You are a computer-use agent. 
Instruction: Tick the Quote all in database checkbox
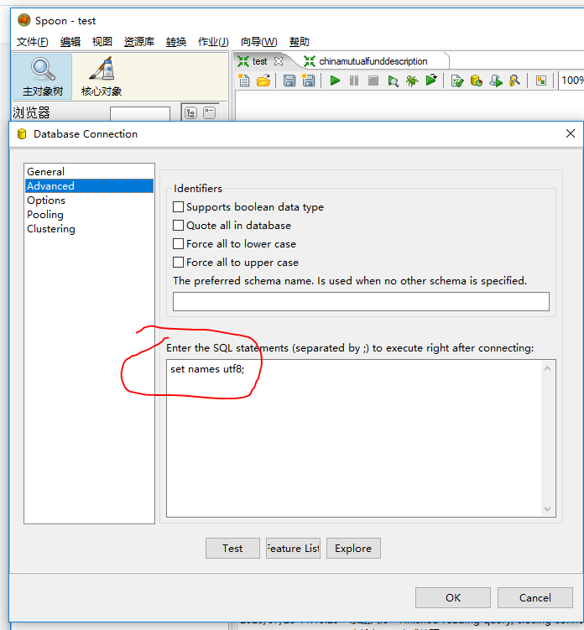[x=178, y=226]
